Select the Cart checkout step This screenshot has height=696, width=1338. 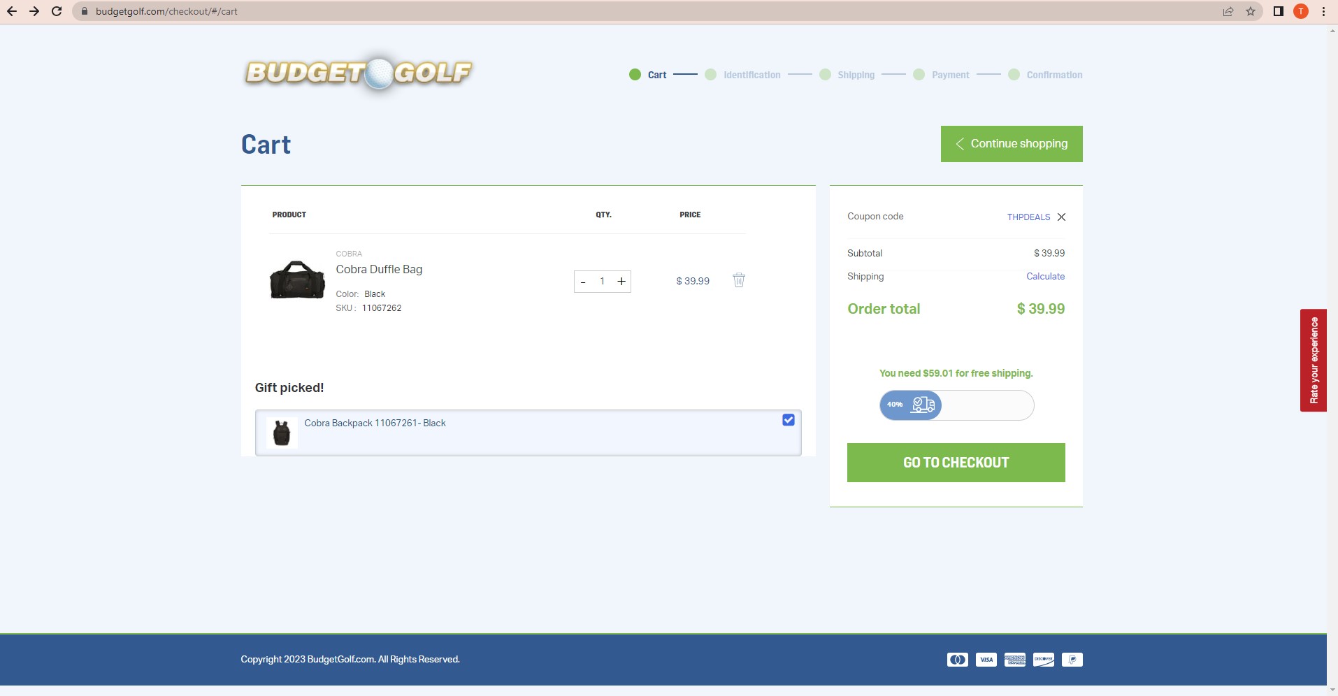(x=648, y=75)
